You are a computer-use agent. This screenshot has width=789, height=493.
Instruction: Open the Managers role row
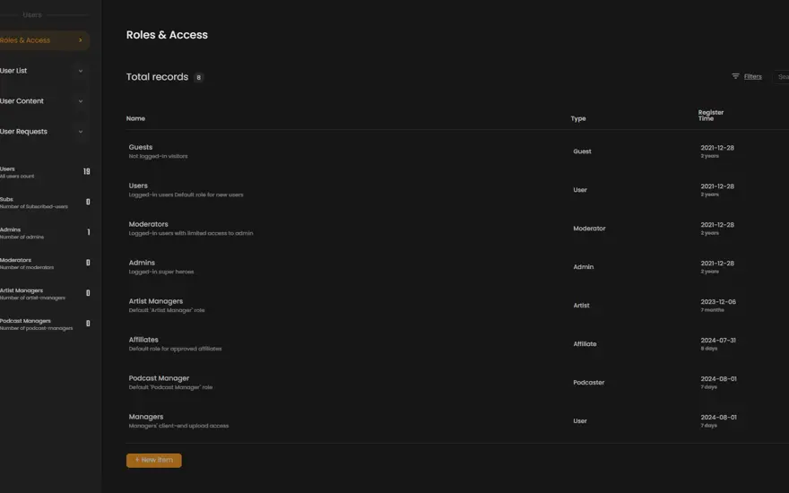click(457, 420)
